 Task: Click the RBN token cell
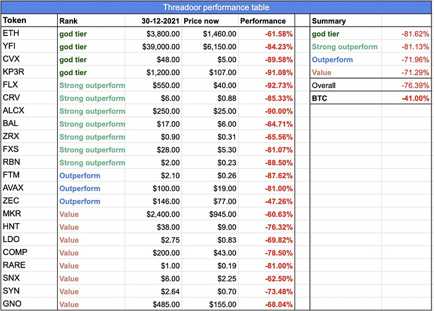(29, 163)
